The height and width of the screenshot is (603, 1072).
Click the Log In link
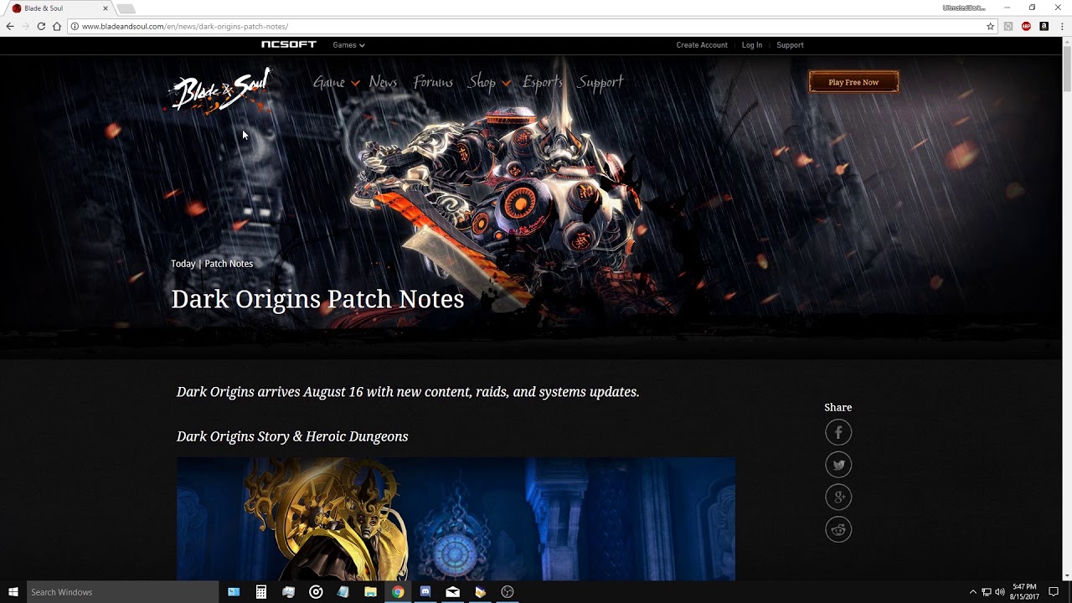pyautogui.click(x=752, y=45)
